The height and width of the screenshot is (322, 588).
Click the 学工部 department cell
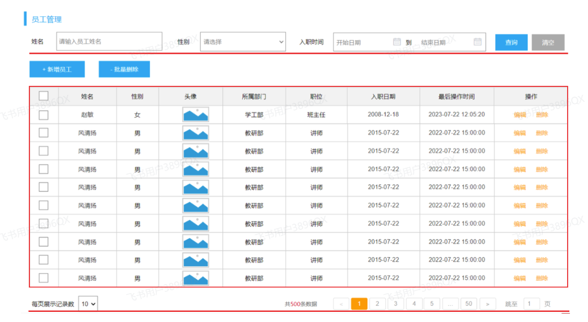point(254,115)
